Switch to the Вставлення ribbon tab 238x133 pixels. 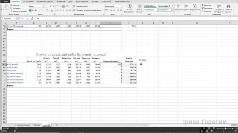[x=28, y=1]
